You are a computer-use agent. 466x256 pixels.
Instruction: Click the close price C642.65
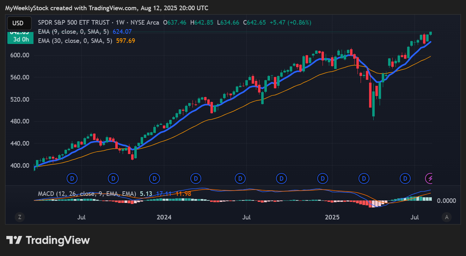[x=255, y=23]
